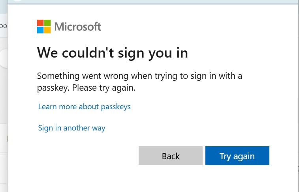299x192 pixels.
Task: Select the blue Try again button label
Action: coord(237,157)
